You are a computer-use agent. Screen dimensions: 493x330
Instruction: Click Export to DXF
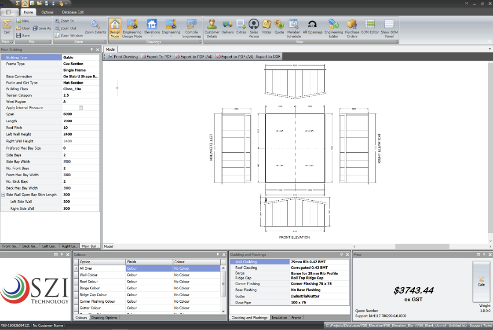click(x=268, y=57)
